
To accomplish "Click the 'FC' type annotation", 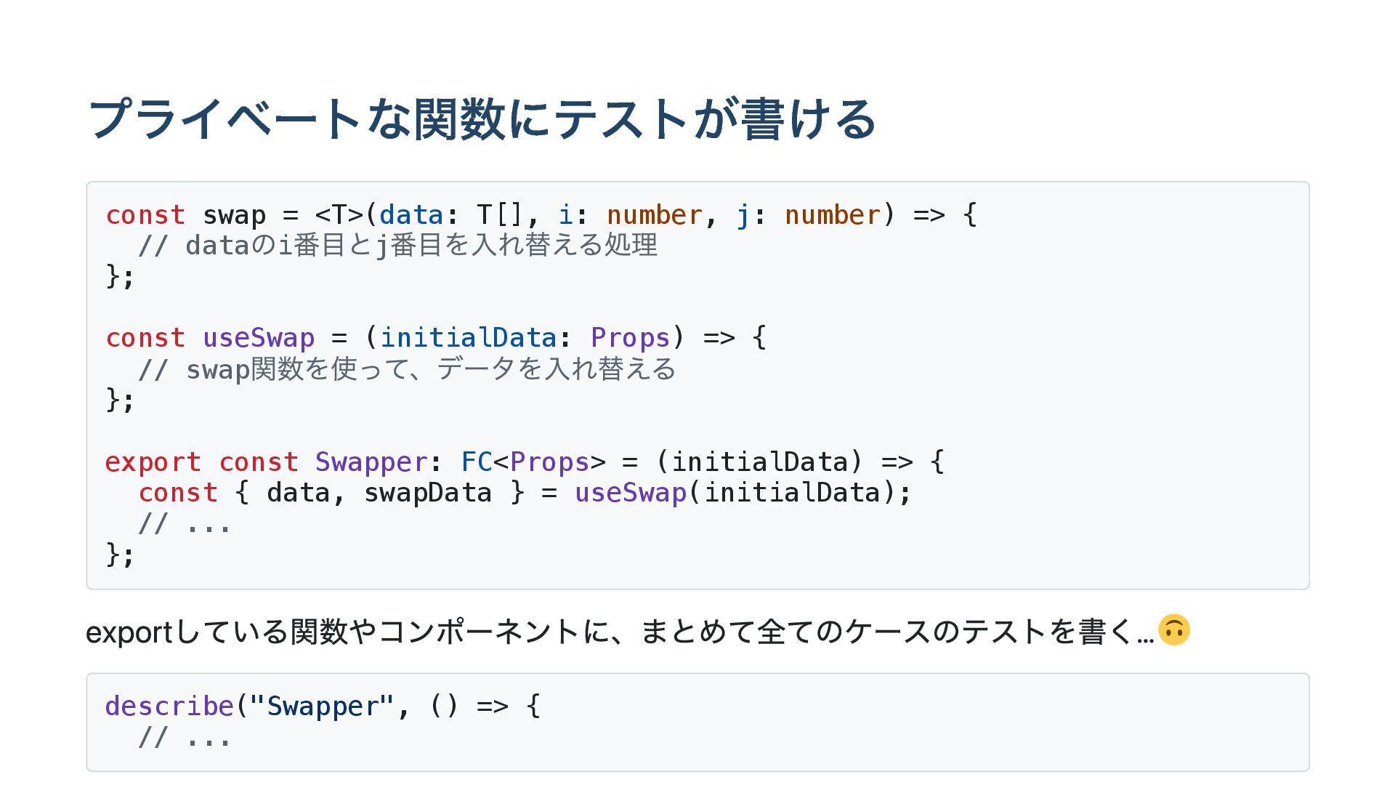I will click(x=476, y=462).
